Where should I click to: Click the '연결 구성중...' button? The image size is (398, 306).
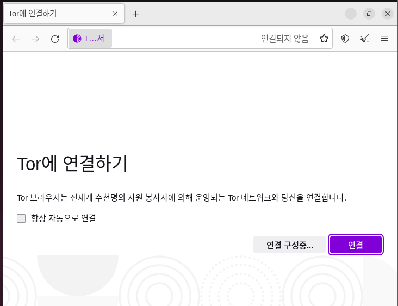[289, 245]
